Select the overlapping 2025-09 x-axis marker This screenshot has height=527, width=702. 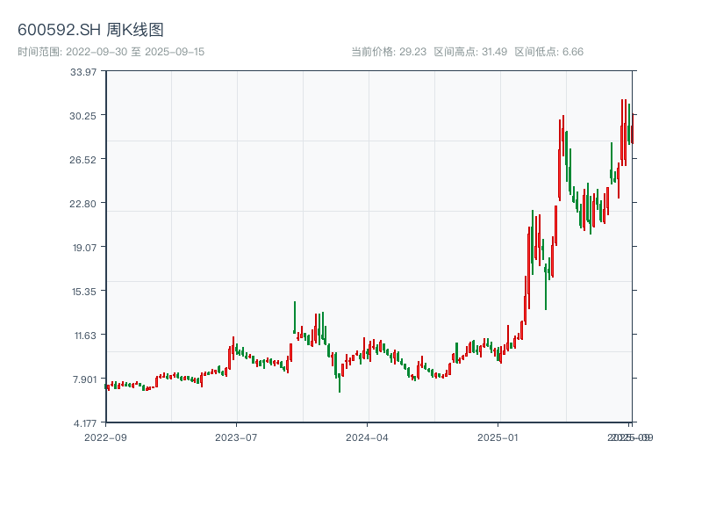coord(630,437)
